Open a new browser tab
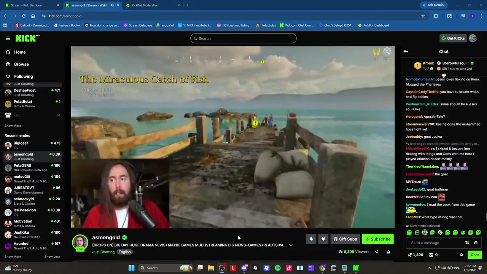Image resolution: width=487 pixels, height=274 pixels. click(x=188, y=5)
